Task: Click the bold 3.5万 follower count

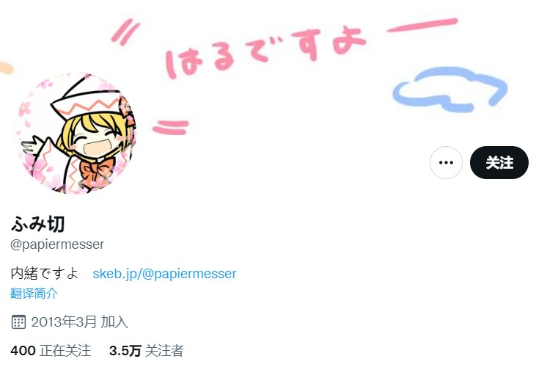Action: [x=125, y=351]
